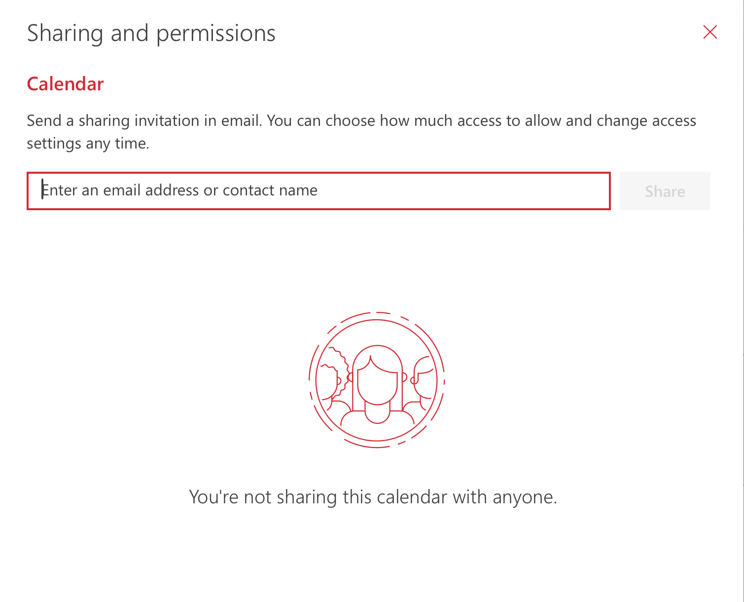
Task: Click the red Calendar heading link
Action: click(65, 83)
